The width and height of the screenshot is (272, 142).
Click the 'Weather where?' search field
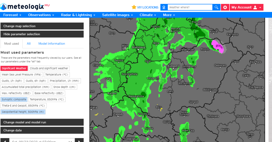coord(190,7)
